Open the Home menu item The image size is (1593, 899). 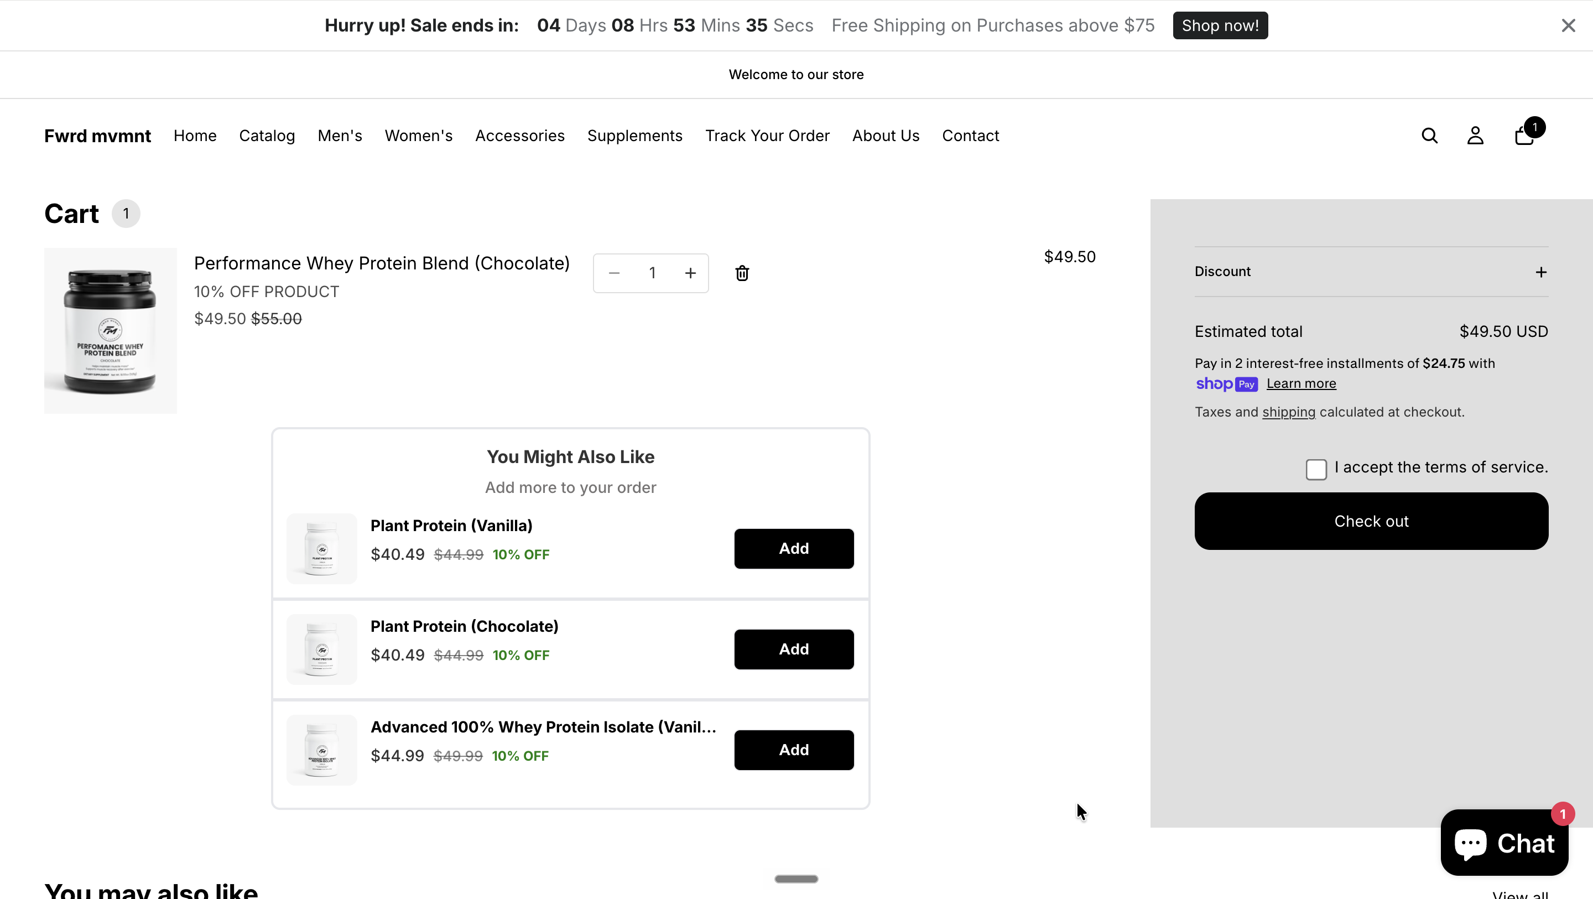tap(195, 136)
